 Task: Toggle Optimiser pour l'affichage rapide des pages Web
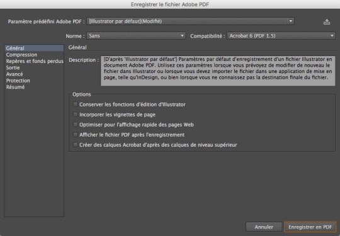(76, 125)
